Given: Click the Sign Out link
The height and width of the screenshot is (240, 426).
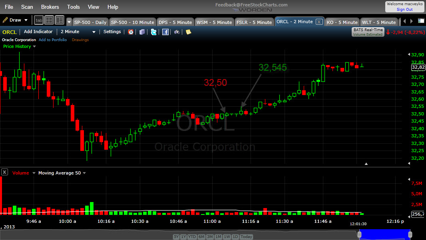Looking at the screenshot, I should [404, 10].
